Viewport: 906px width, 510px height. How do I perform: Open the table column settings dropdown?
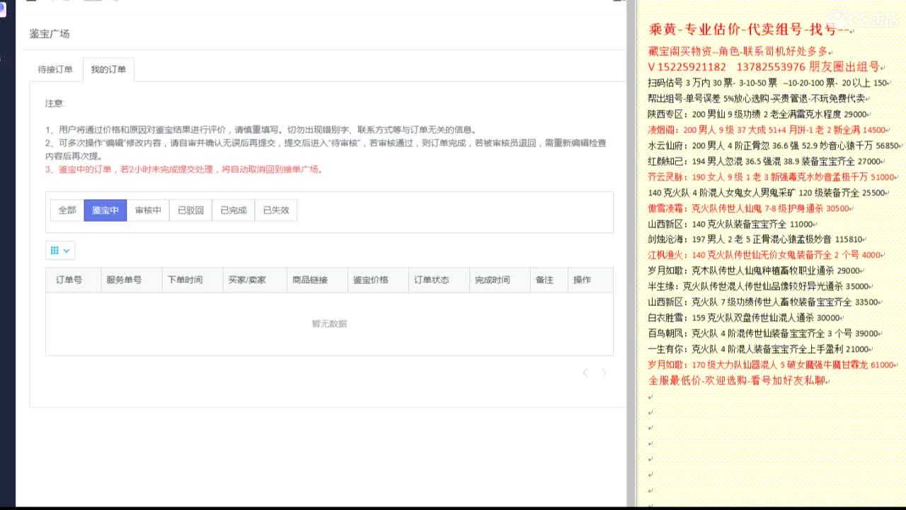pyautogui.click(x=60, y=250)
